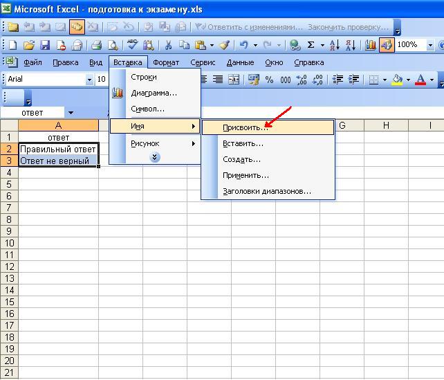The width and height of the screenshot is (444, 380).
Task: Open the Формат menu
Action: (166, 62)
